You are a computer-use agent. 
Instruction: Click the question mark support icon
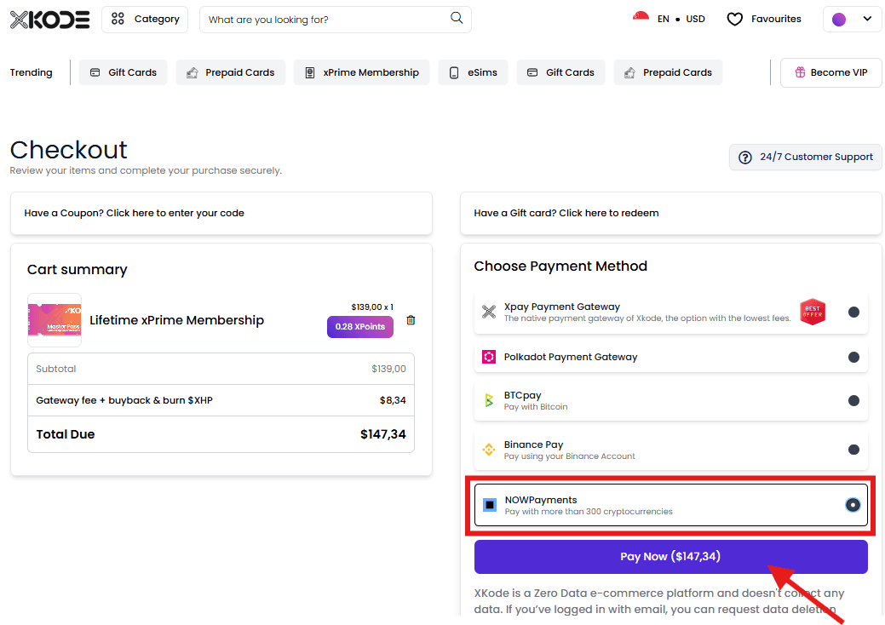pos(745,158)
